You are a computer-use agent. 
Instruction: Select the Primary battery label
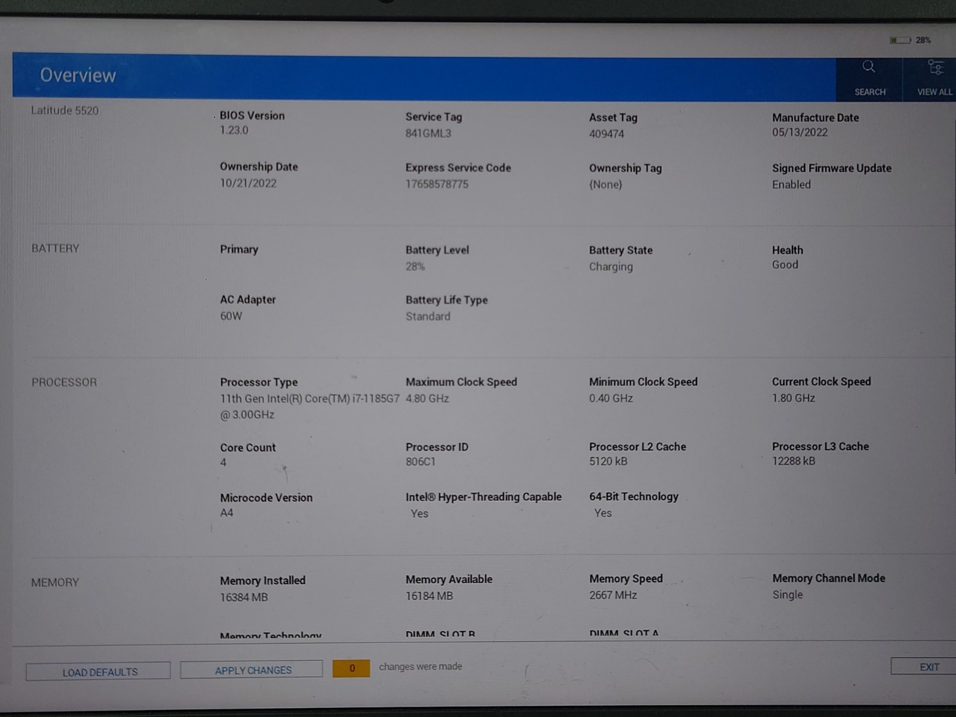coord(239,250)
